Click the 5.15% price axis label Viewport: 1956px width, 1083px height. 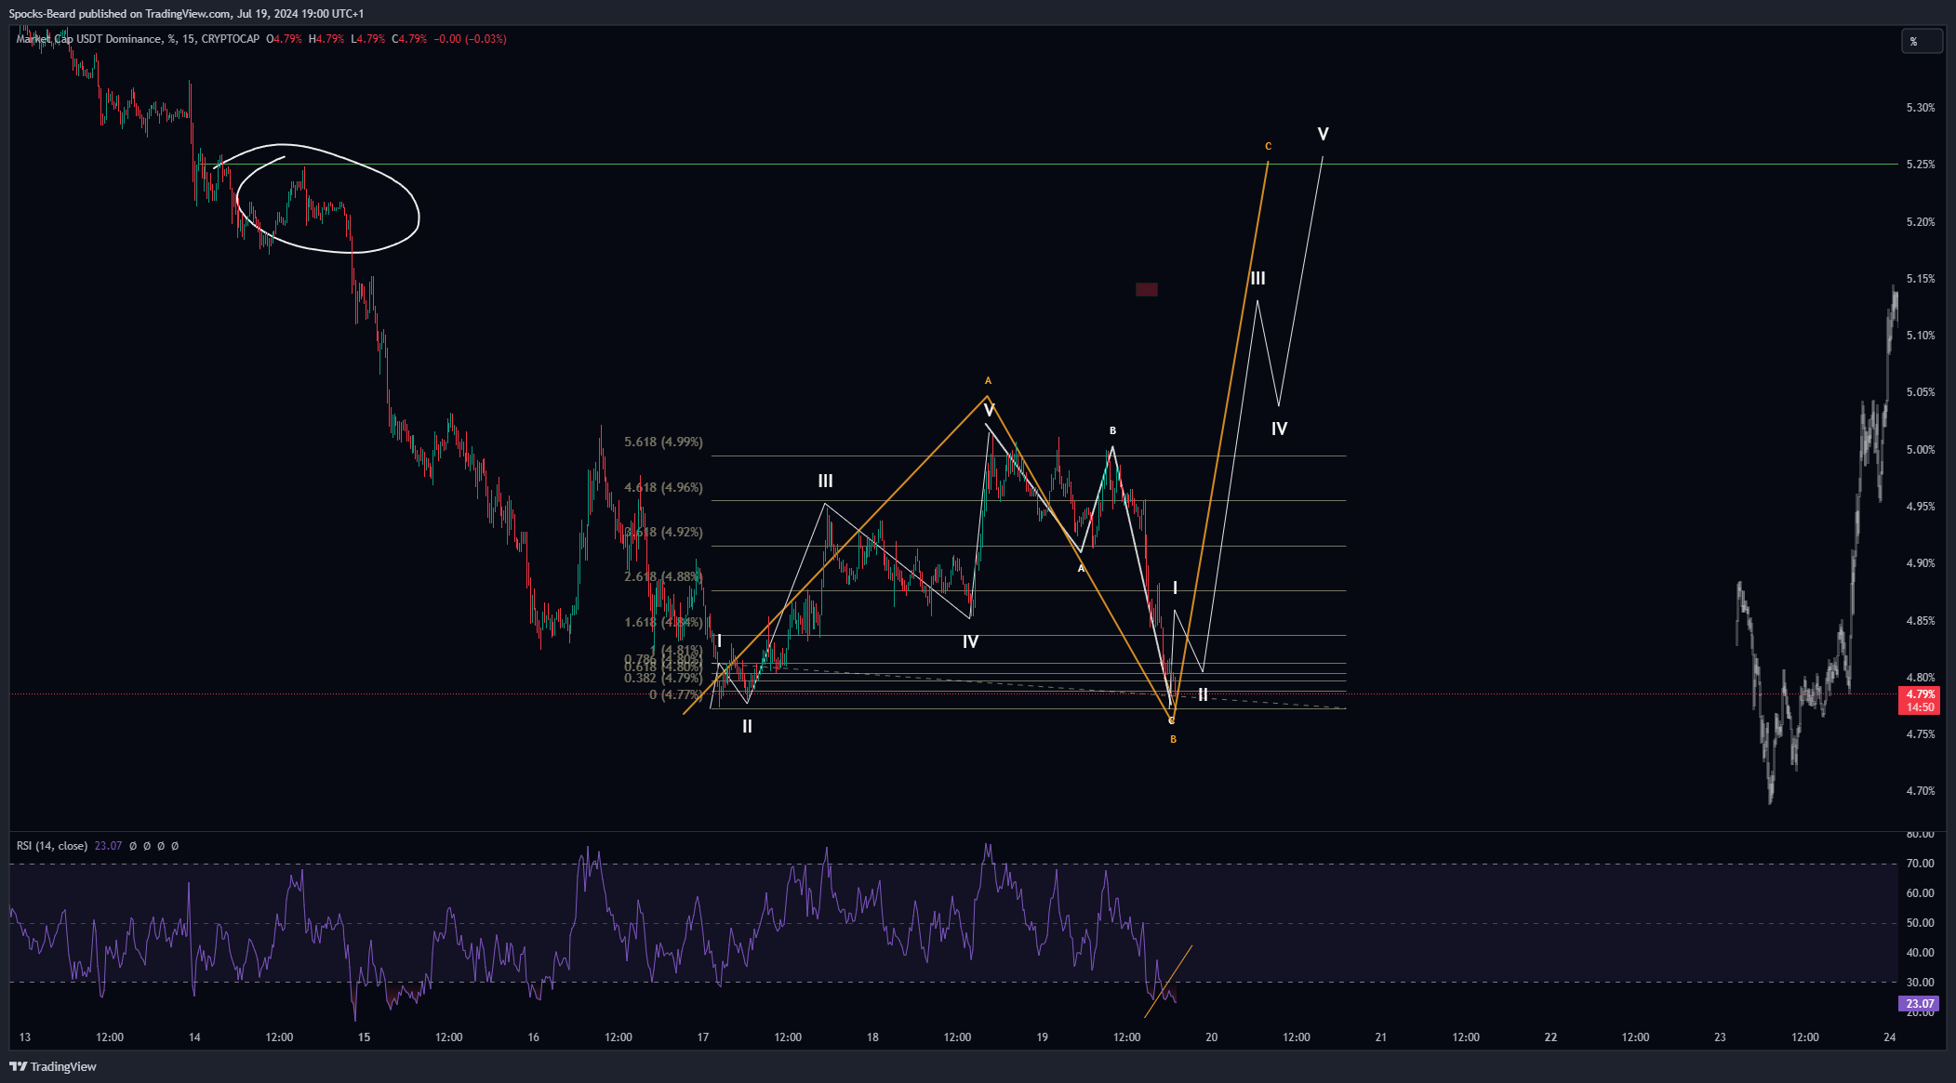pos(1920,279)
